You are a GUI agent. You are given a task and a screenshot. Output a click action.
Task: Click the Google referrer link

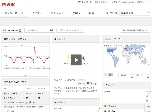[11, 107]
